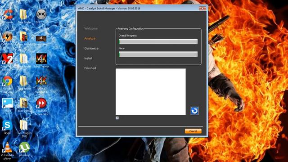Select the Analyze step in the installer sidebar
Image resolution: width=288 pixels, height=162 pixels.
pyautogui.click(x=90, y=38)
